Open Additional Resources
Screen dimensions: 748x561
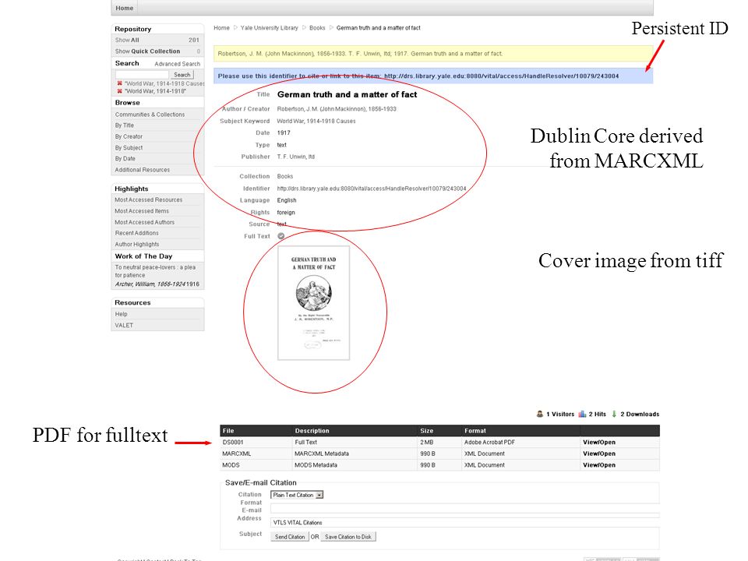(x=142, y=170)
